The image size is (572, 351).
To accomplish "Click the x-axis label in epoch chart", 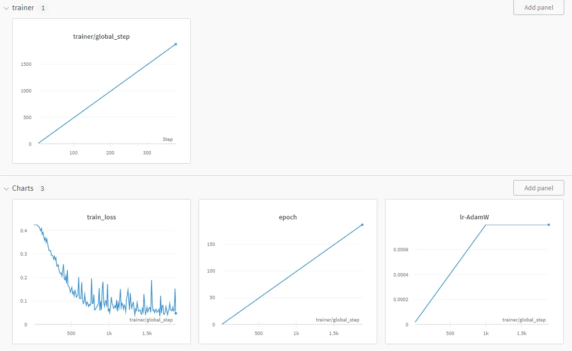I will coord(338,320).
